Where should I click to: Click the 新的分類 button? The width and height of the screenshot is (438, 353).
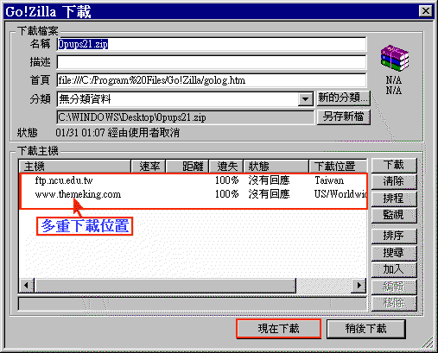343,98
